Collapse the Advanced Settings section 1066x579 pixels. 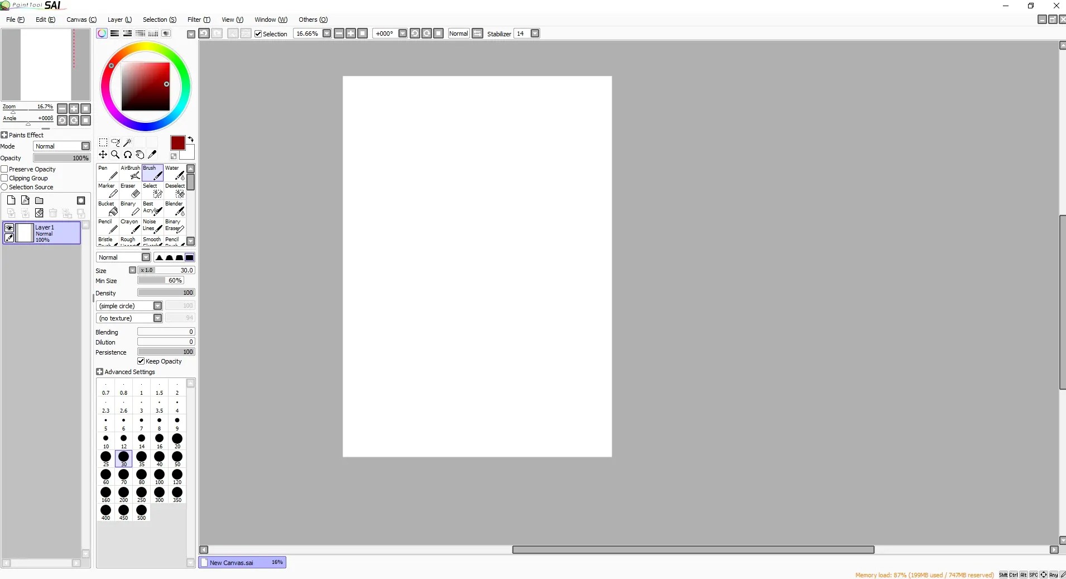99,372
